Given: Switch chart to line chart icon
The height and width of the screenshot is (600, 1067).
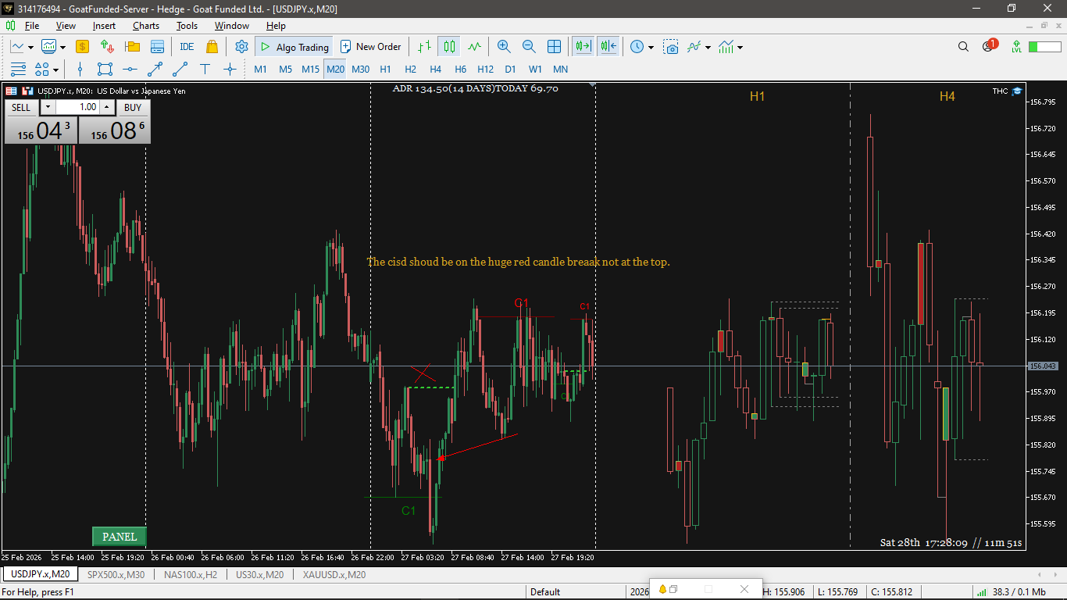Looking at the screenshot, I should [474, 47].
